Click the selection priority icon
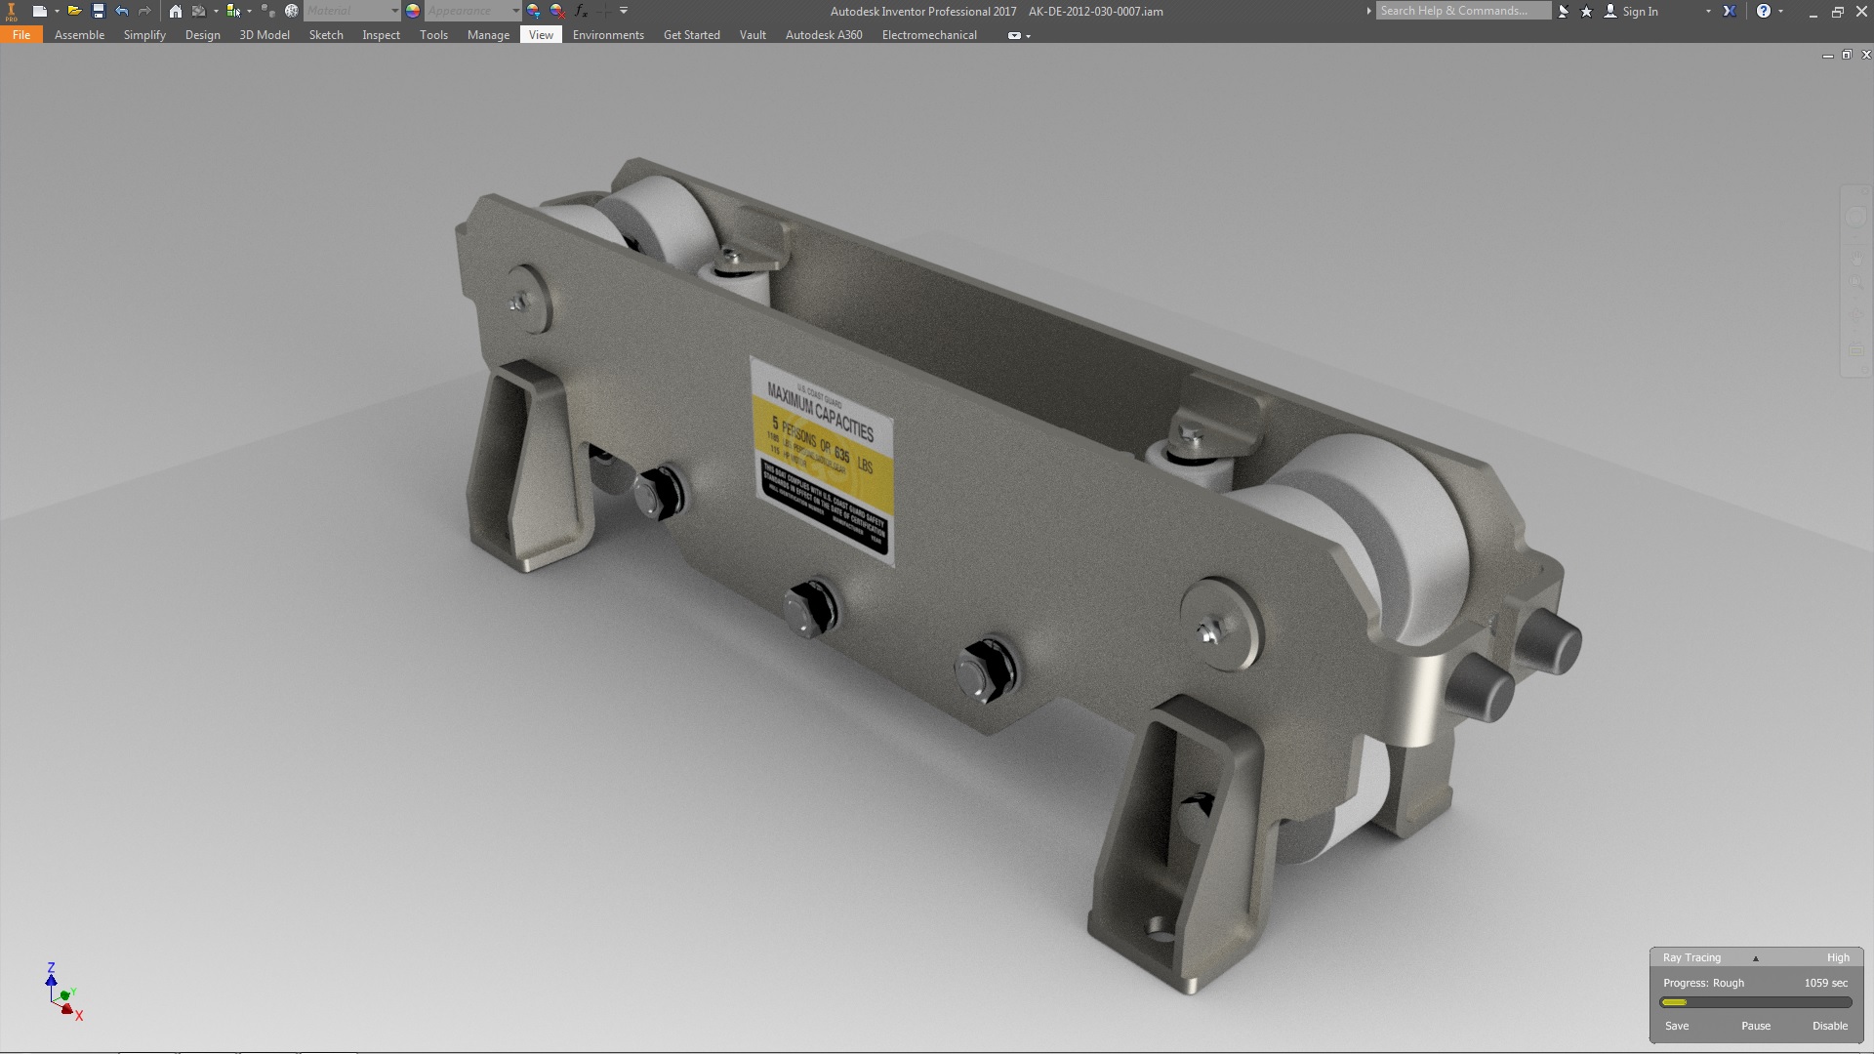This screenshot has height=1054, width=1874. [233, 11]
